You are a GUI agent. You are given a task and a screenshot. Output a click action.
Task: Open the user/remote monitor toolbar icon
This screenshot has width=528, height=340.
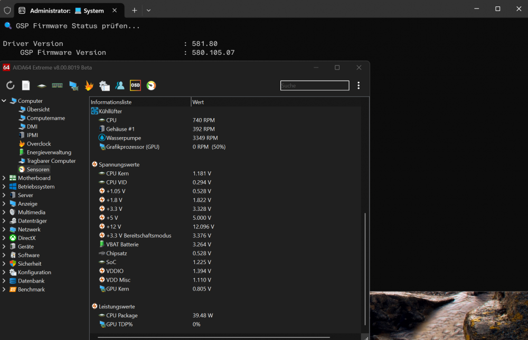pos(119,85)
